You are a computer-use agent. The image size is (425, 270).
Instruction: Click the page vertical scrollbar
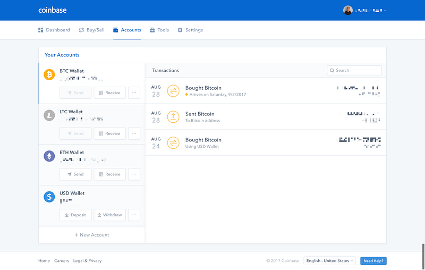coord(423,256)
